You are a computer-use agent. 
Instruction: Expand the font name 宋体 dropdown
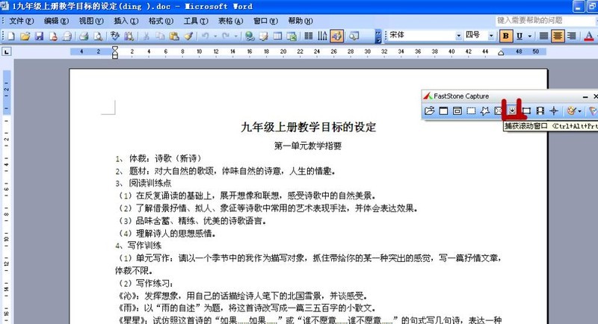(x=459, y=36)
